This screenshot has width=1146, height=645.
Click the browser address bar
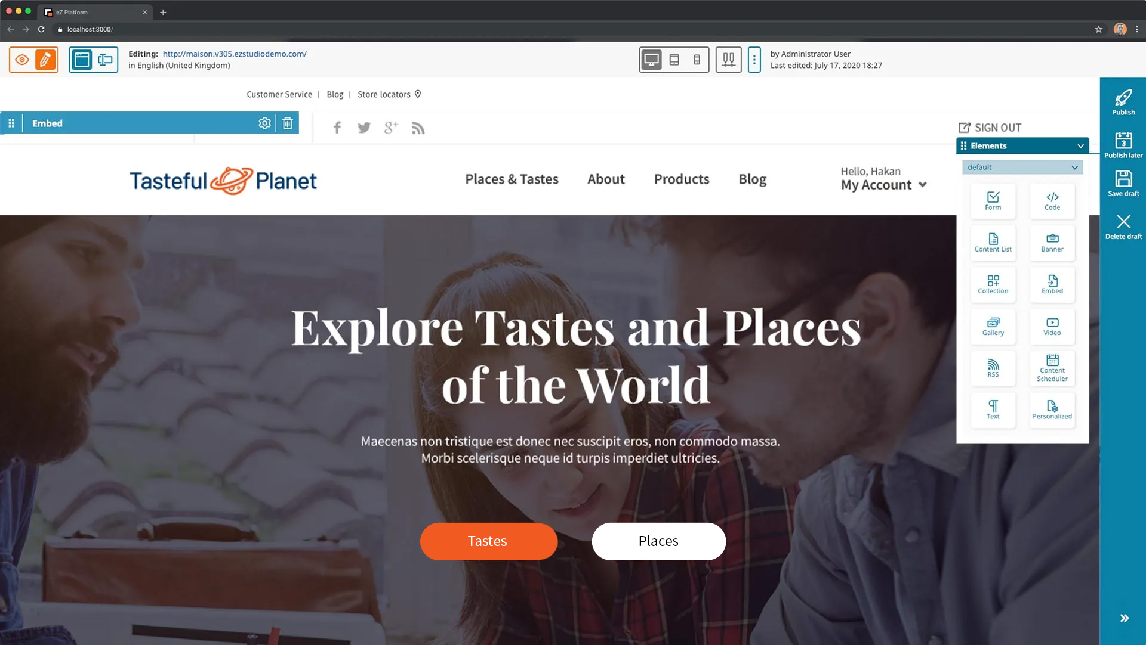click(573, 29)
